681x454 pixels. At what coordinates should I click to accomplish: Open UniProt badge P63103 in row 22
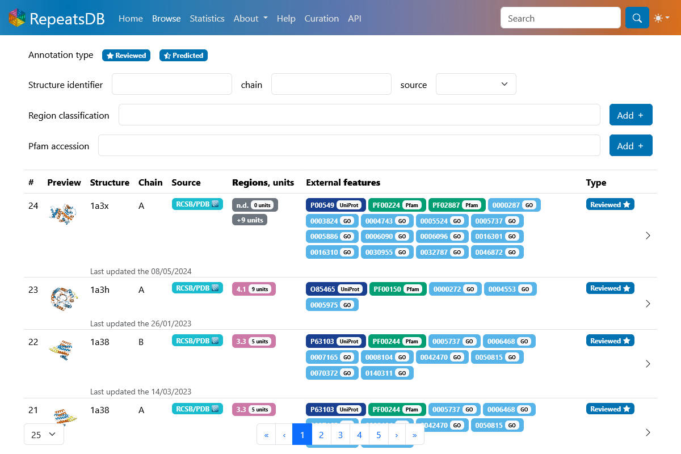(x=335, y=340)
